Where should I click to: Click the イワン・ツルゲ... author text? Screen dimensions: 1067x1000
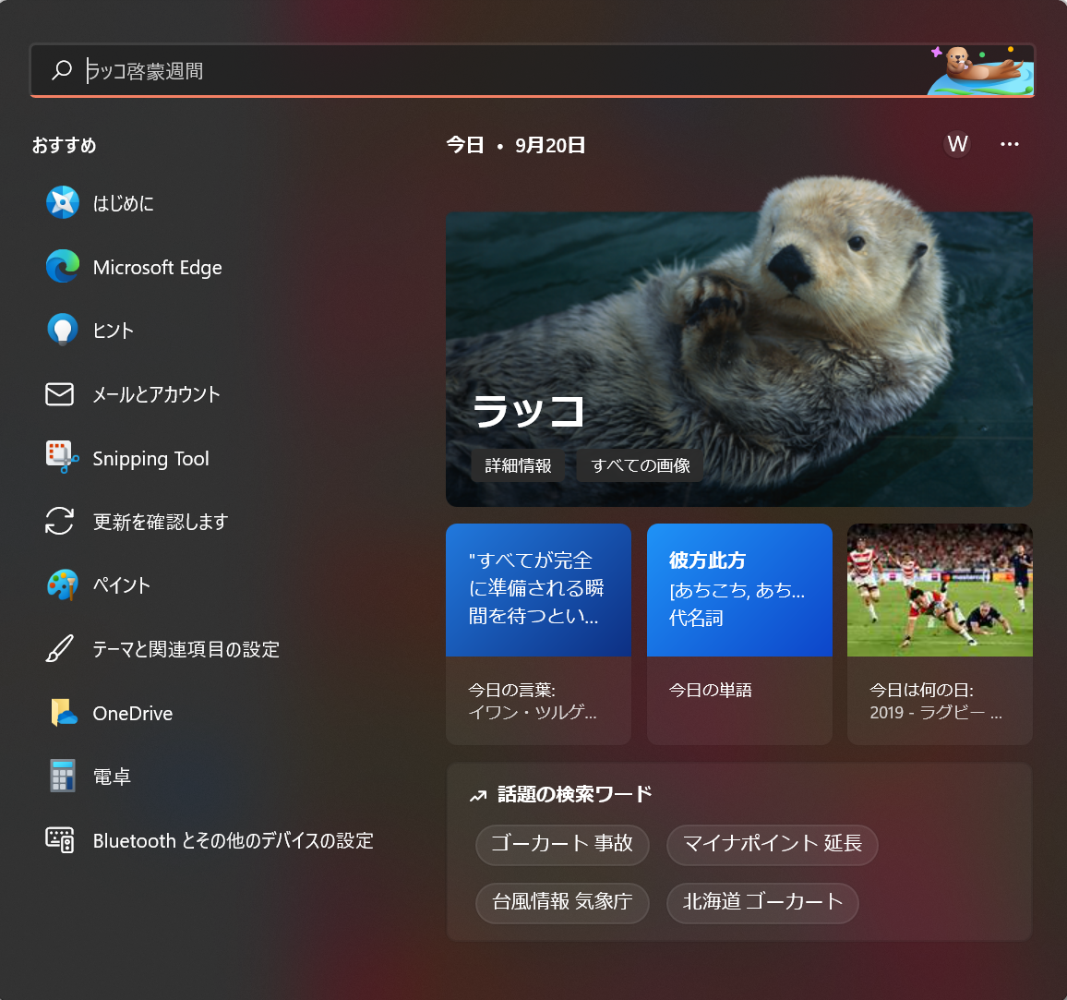coord(533,713)
